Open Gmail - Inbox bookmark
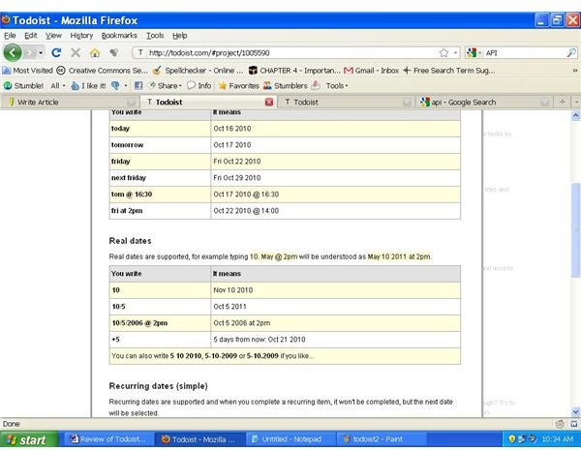Screen dimensions: 581x451 pyautogui.click(x=371, y=71)
